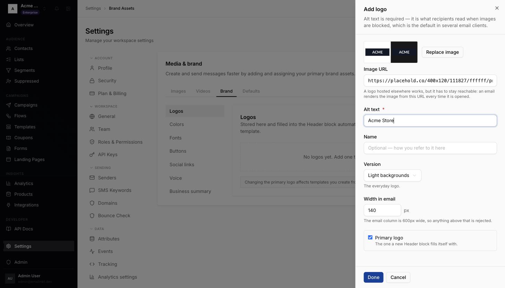Viewport: 505px width, 288px height.
Task: Click the Done button
Action: 373,278
